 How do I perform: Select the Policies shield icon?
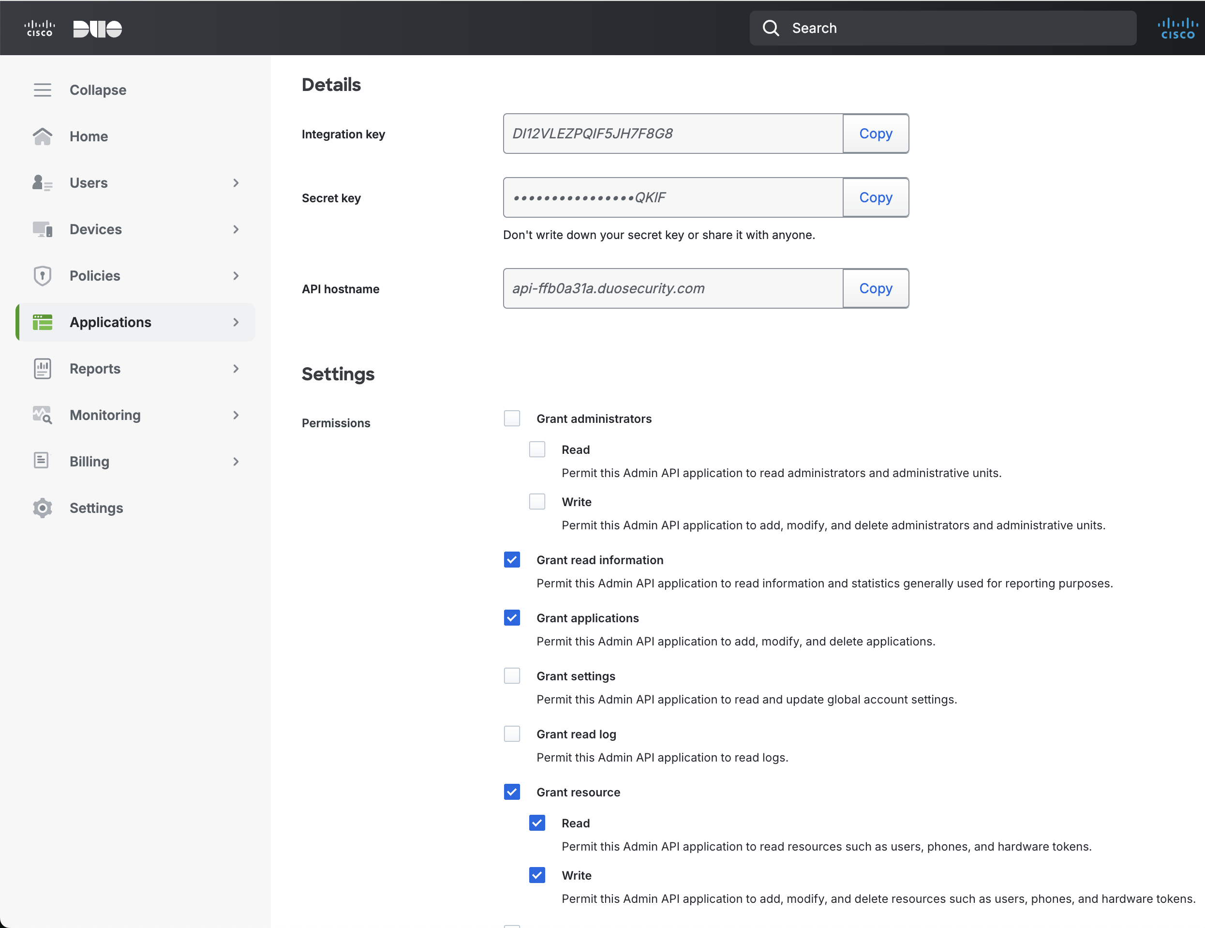pyautogui.click(x=43, y=275)
